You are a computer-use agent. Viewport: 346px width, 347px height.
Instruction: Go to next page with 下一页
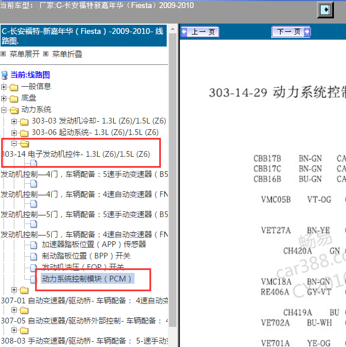[291, 32]
